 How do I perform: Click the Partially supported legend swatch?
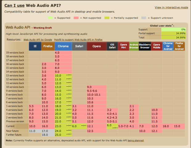(107, 18)
